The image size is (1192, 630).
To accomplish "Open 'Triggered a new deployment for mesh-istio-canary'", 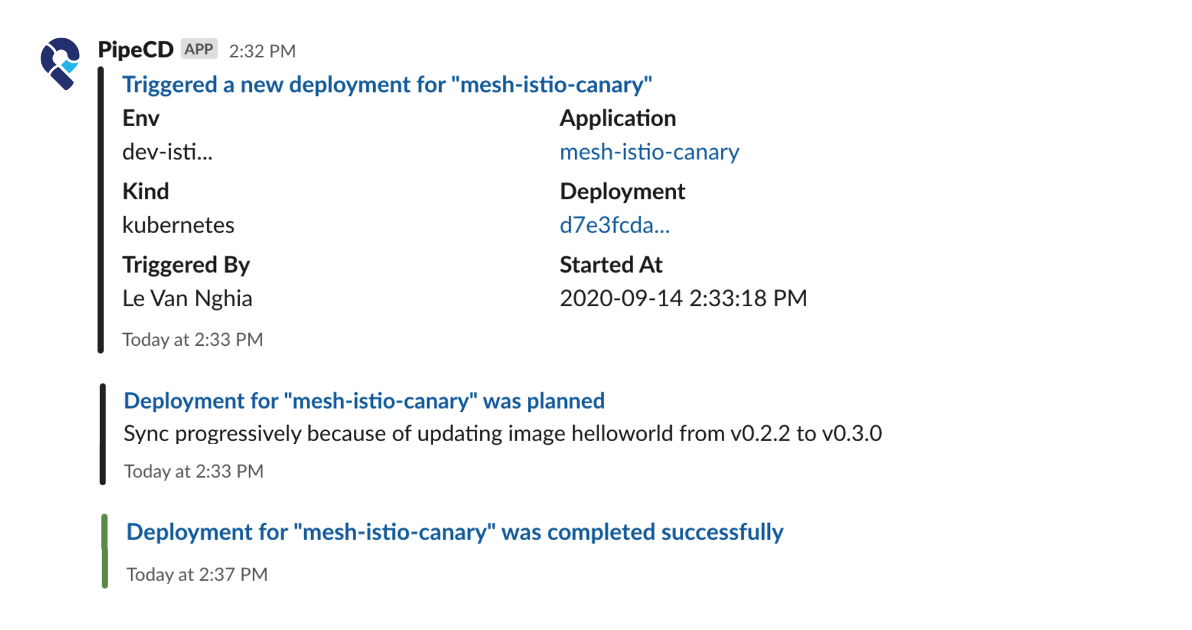I will coord(388,85).
